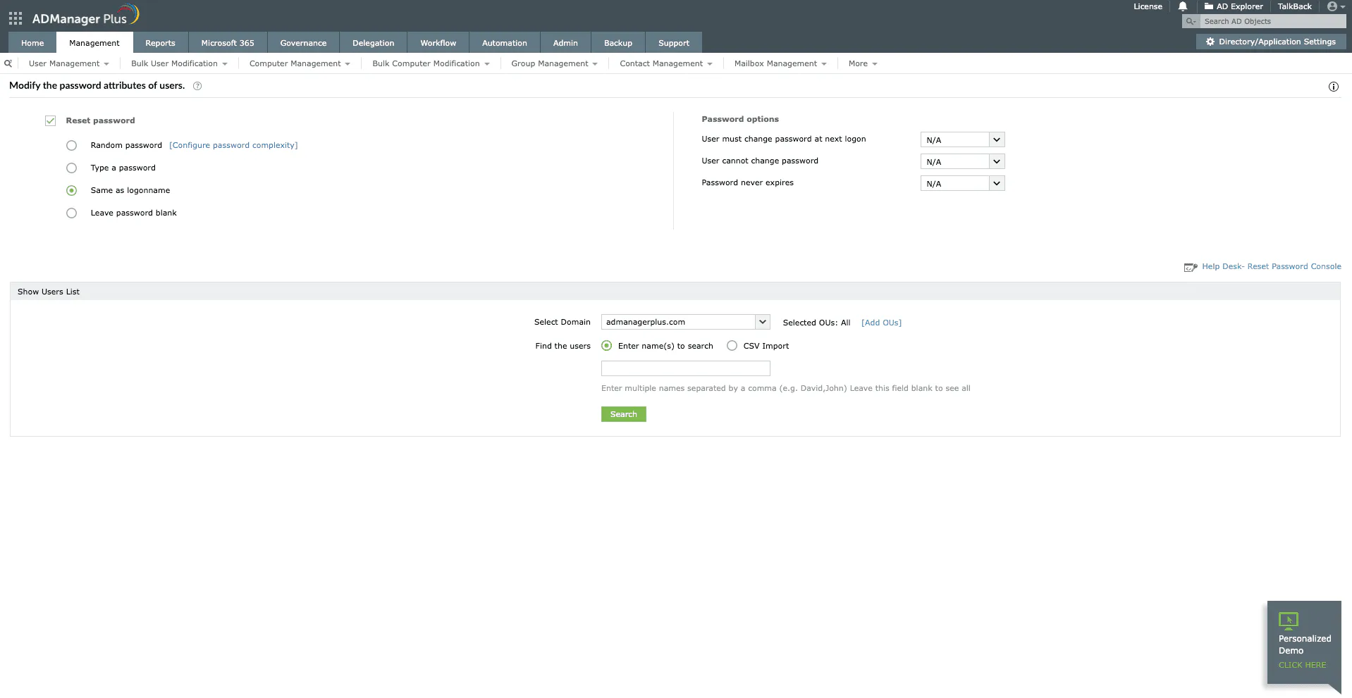Open the Group Management menu

pyautogui.click(x=553, y=63)
